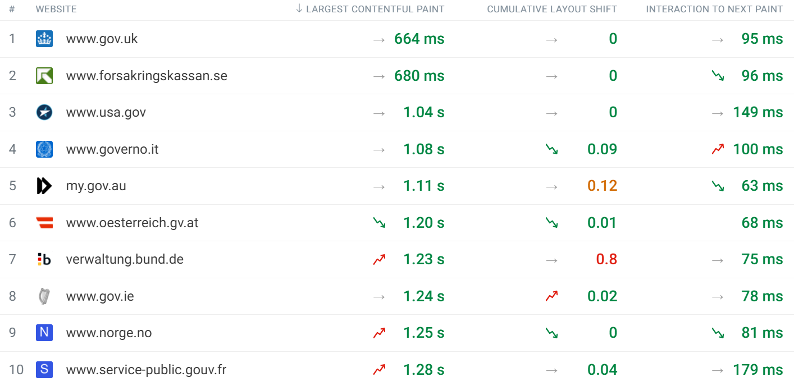This screenshot has height=386, width=794.
Task: Open the my.gov.au website link
Action: click(x=96, y=186)
